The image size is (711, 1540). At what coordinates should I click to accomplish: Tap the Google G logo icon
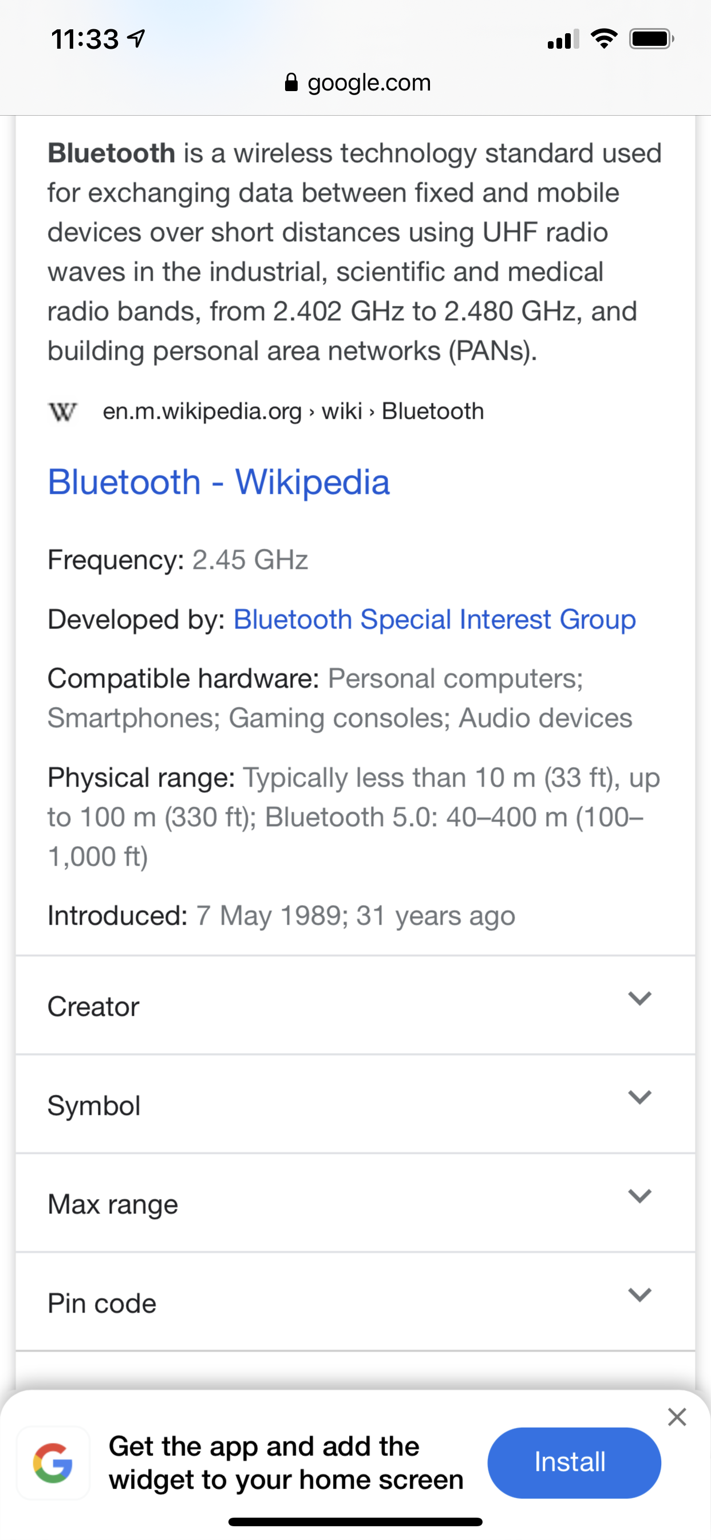pos(53,1462)
